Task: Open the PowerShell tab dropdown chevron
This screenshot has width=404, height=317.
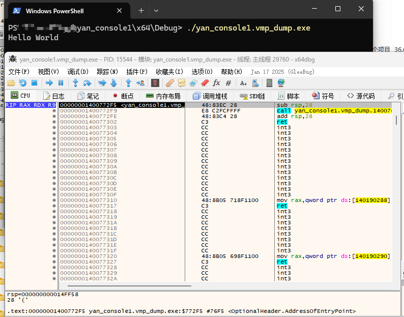Action: (x=156, y=10)
